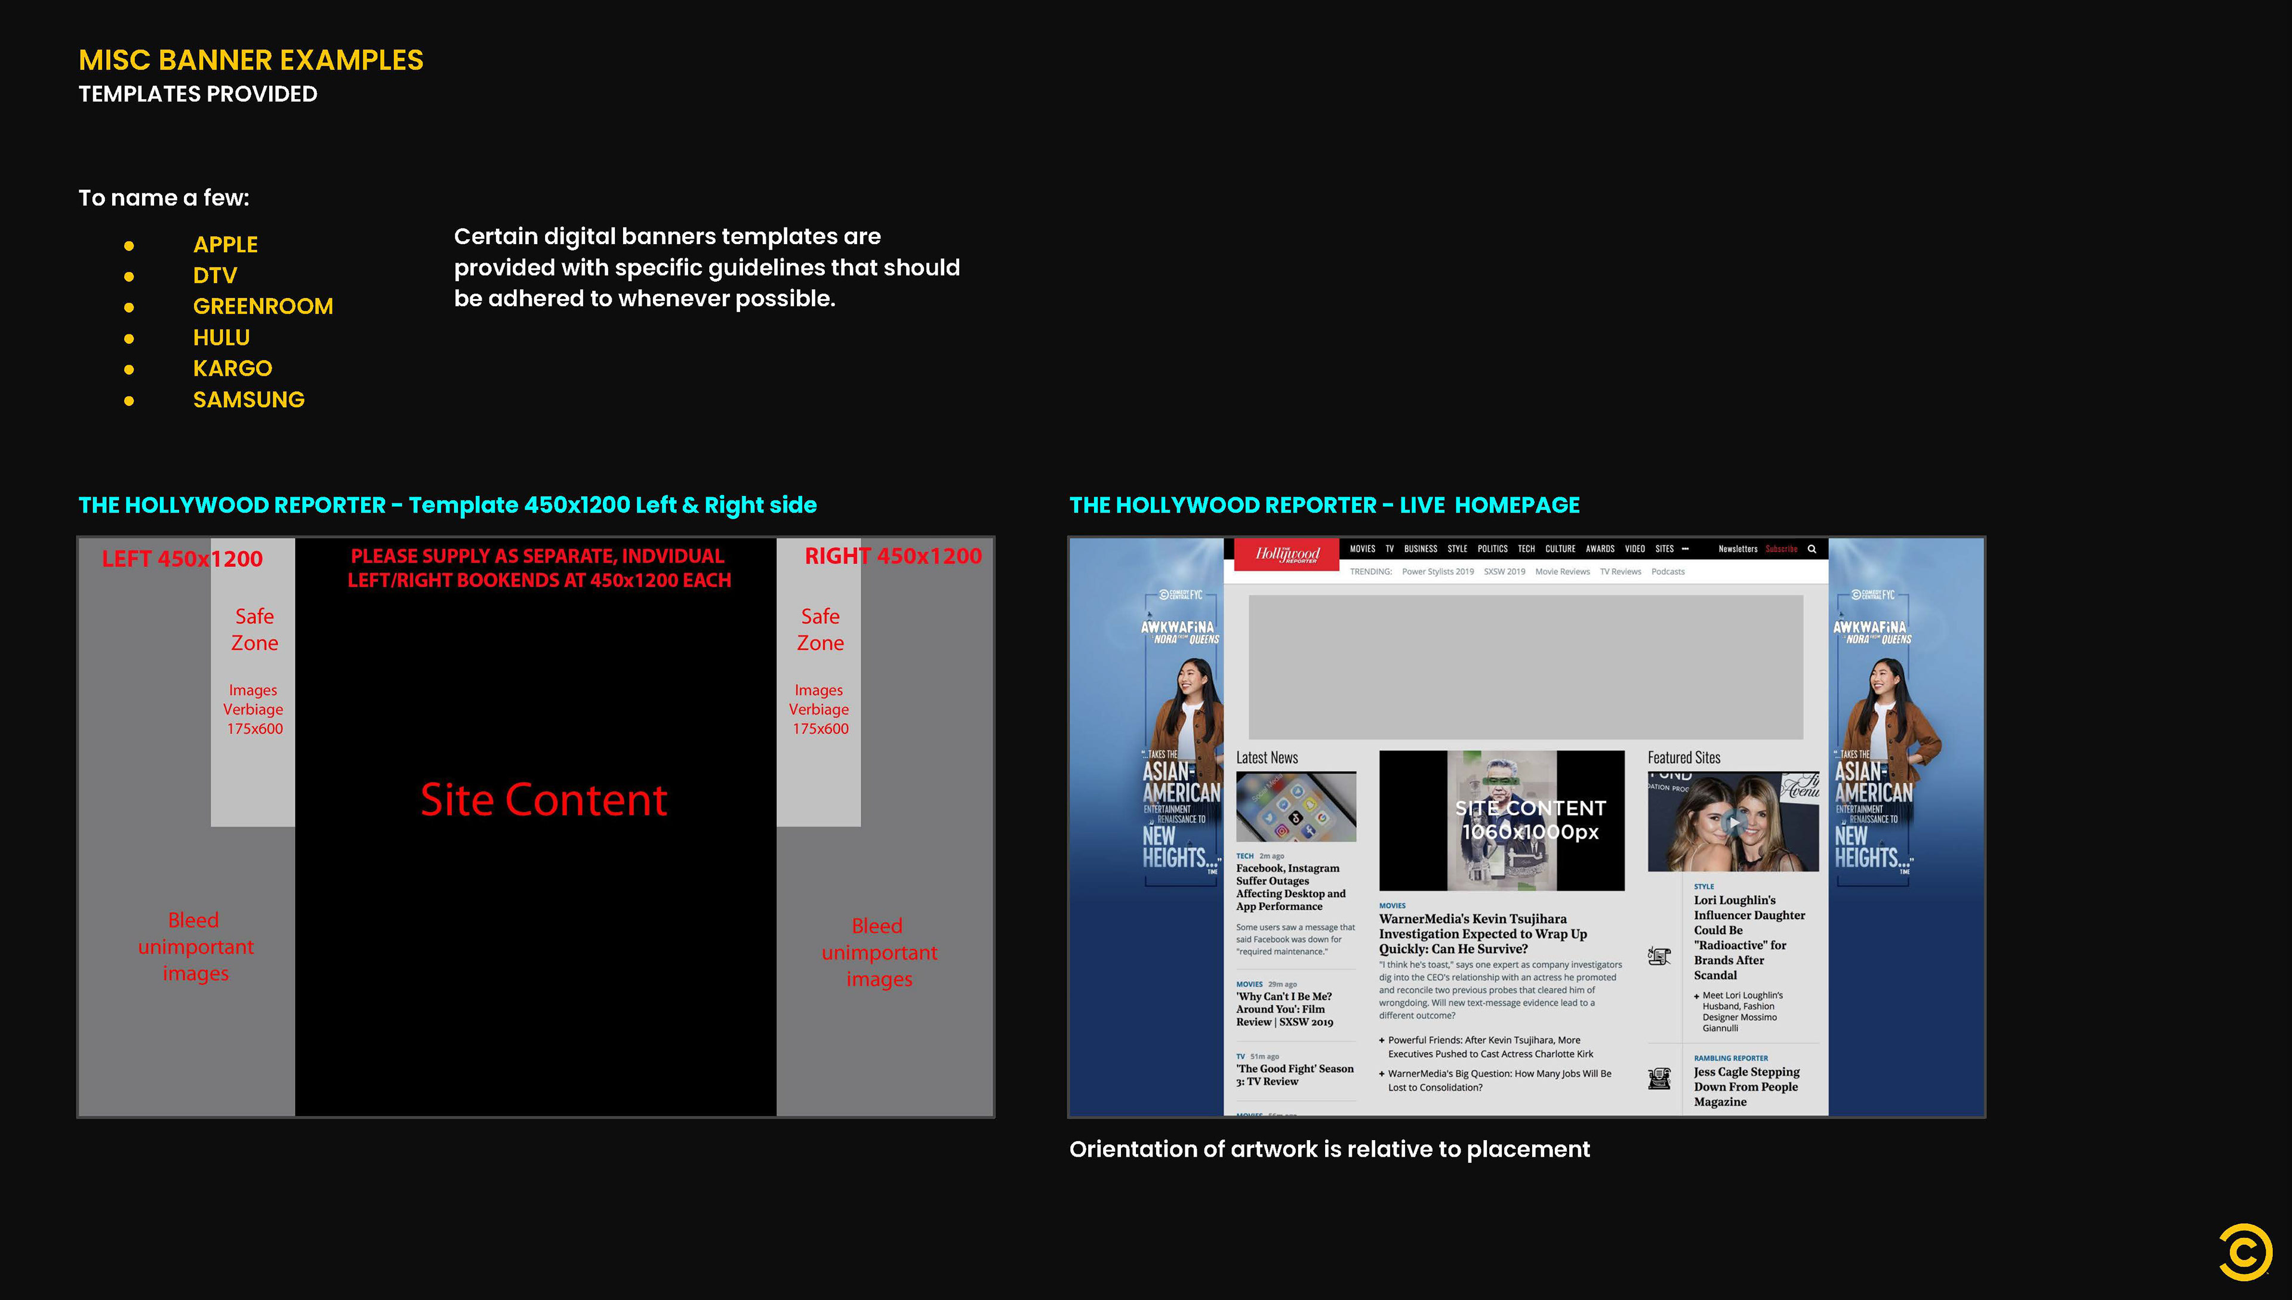Open the AWARDS menu item
Viewport: 2292px width, 1300px height.
[1600, 549]
